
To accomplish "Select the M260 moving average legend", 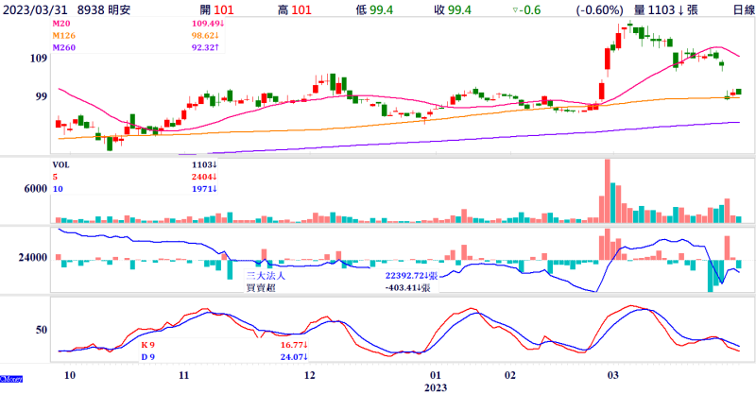I will [x=66, y=46].
